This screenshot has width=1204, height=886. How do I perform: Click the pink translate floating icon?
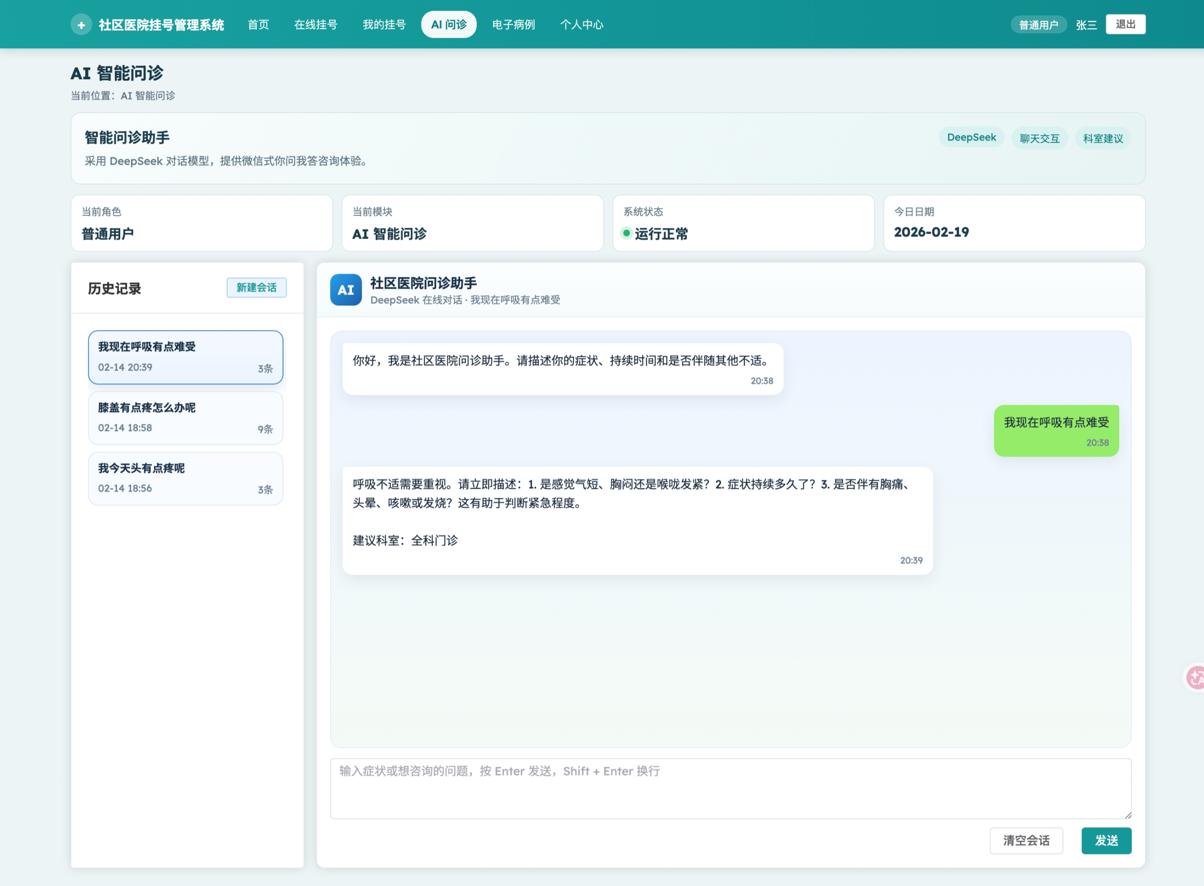coord(1195,678)
